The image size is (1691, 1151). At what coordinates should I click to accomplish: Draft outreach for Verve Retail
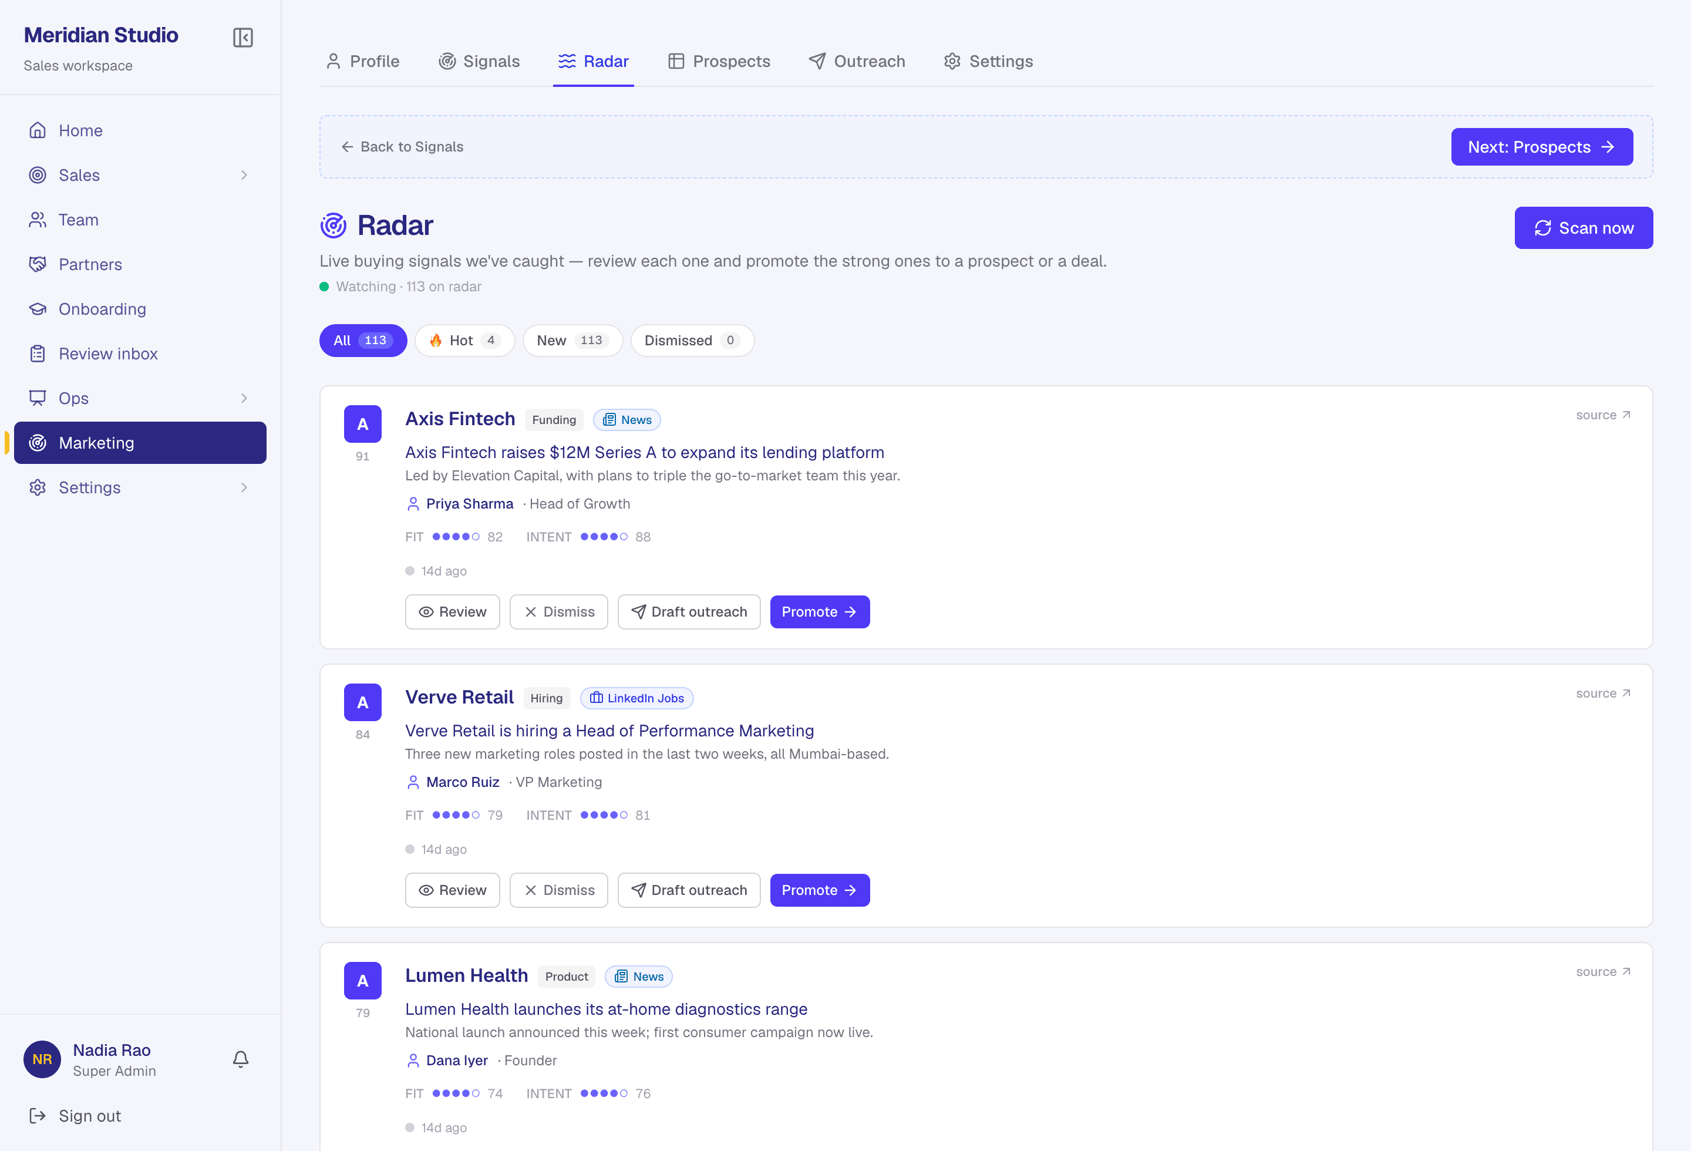pyautogui.click(x=689, y=890)
